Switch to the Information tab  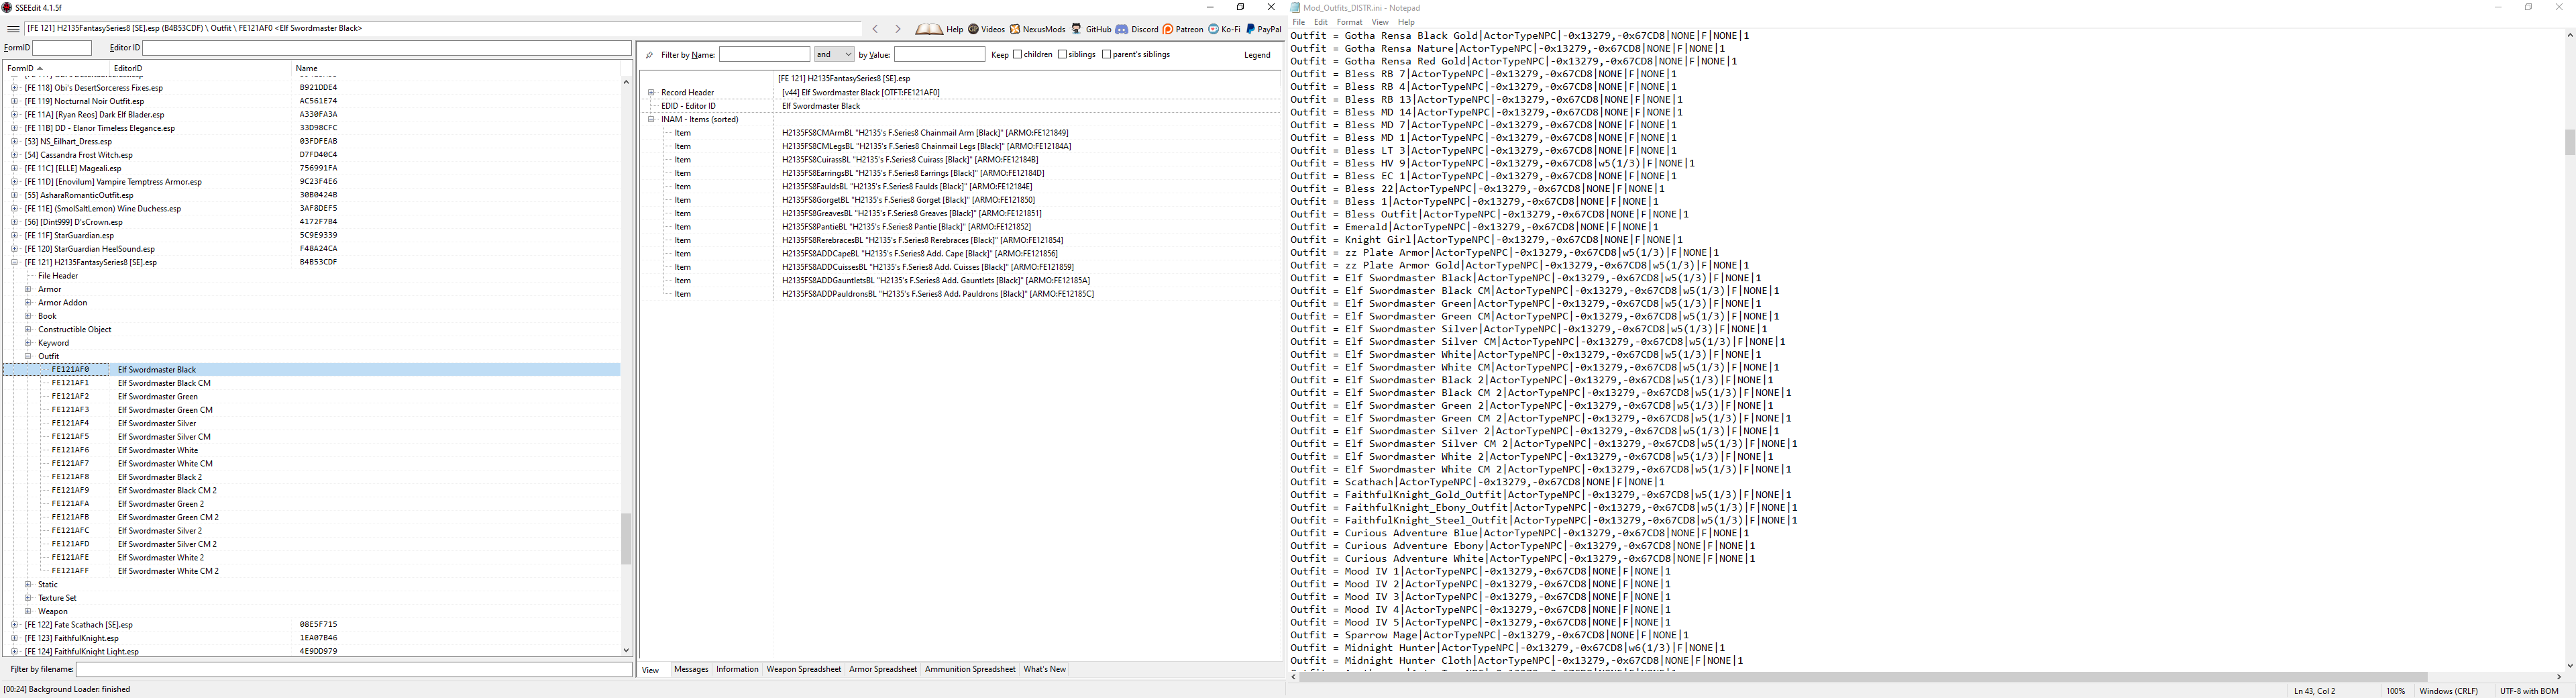pyautogui.click(x=737, y=669)
